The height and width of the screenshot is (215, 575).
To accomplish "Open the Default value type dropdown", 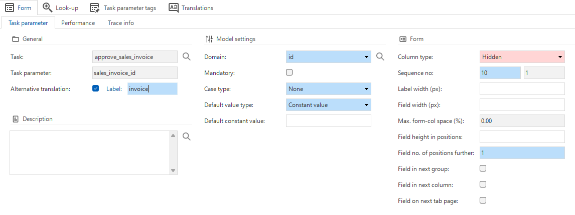I will 329,104.
